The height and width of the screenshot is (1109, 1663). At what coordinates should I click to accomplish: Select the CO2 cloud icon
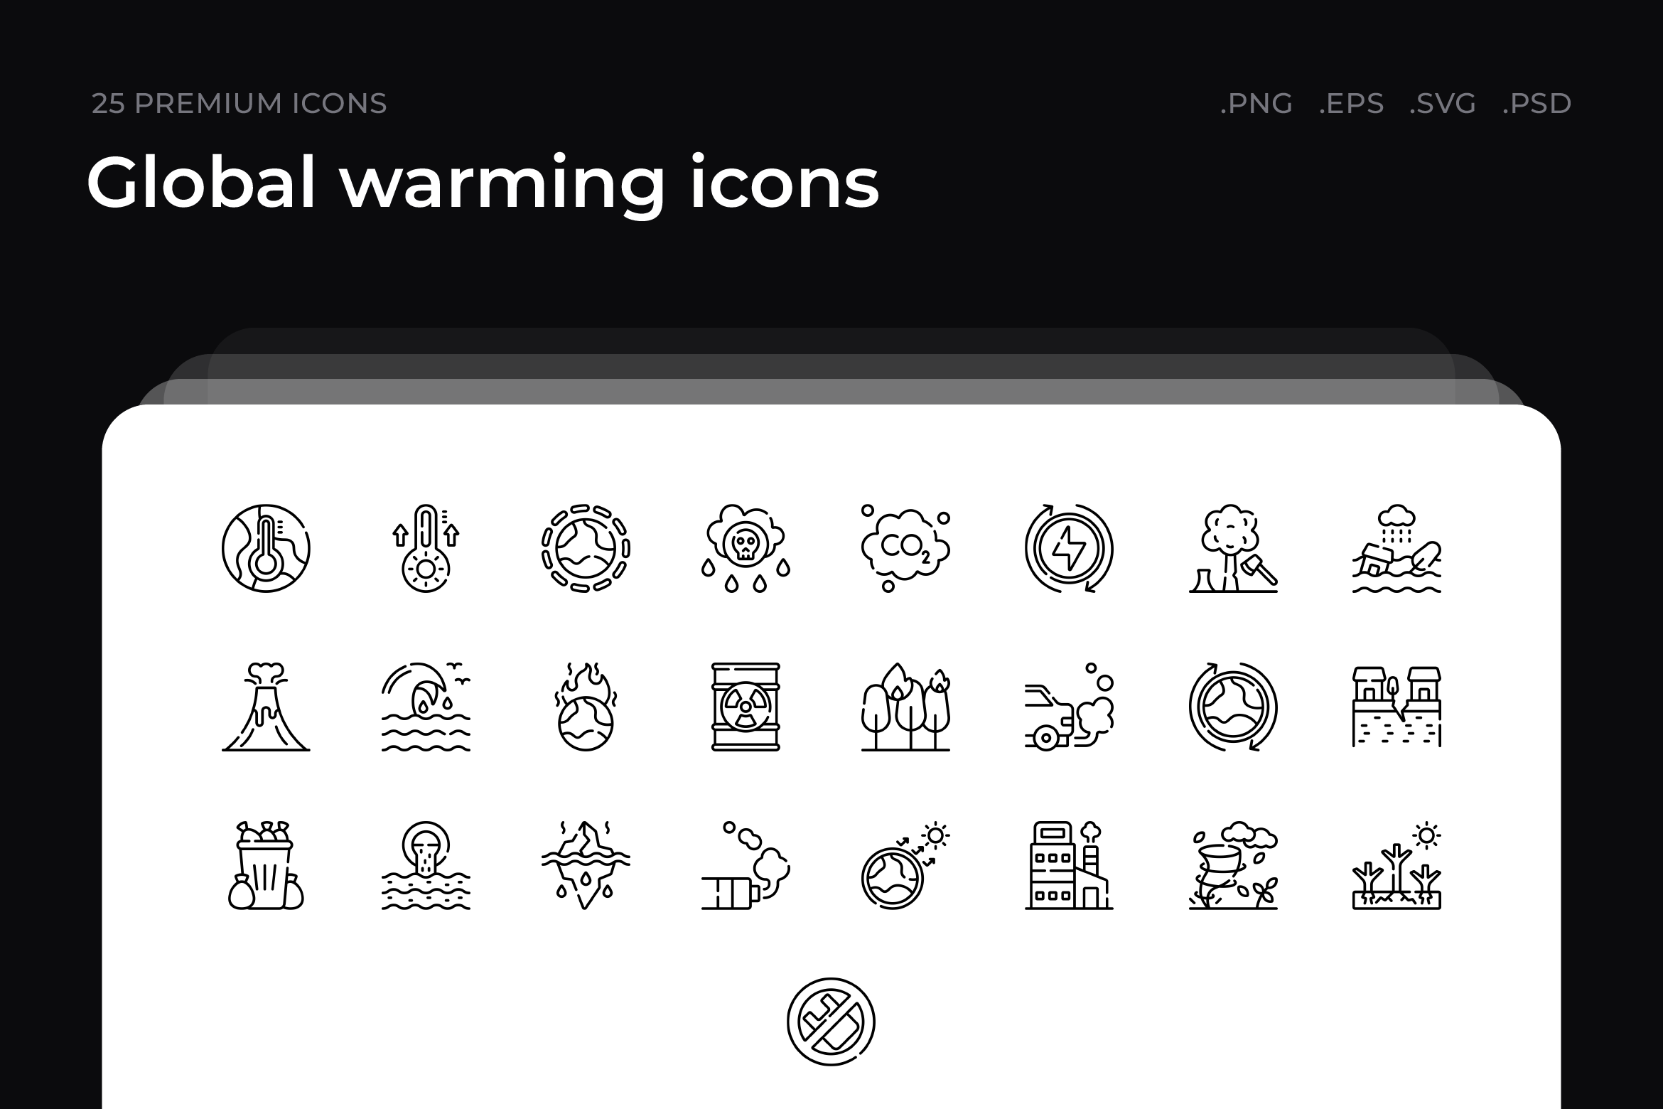tap(905, 548)
